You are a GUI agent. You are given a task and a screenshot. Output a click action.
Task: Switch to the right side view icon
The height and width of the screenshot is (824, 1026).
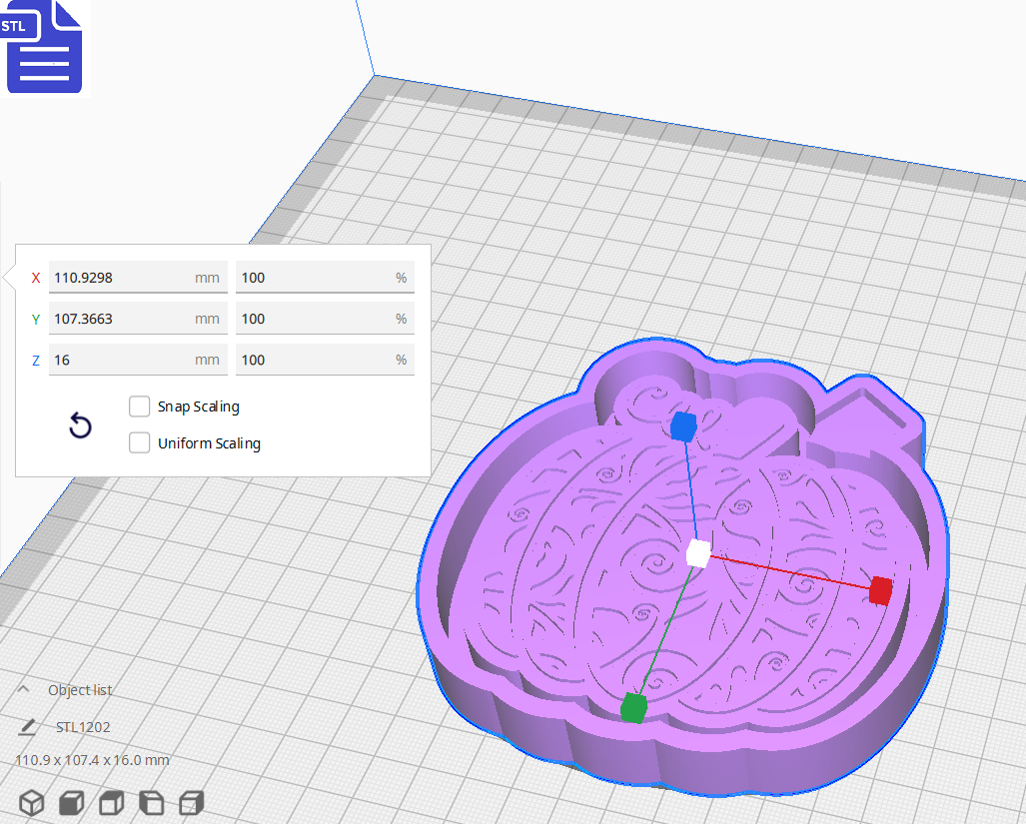tap(191, 802)
